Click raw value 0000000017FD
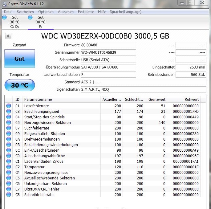This screenshot has height=209, width=211. click(x=186, y=112)
